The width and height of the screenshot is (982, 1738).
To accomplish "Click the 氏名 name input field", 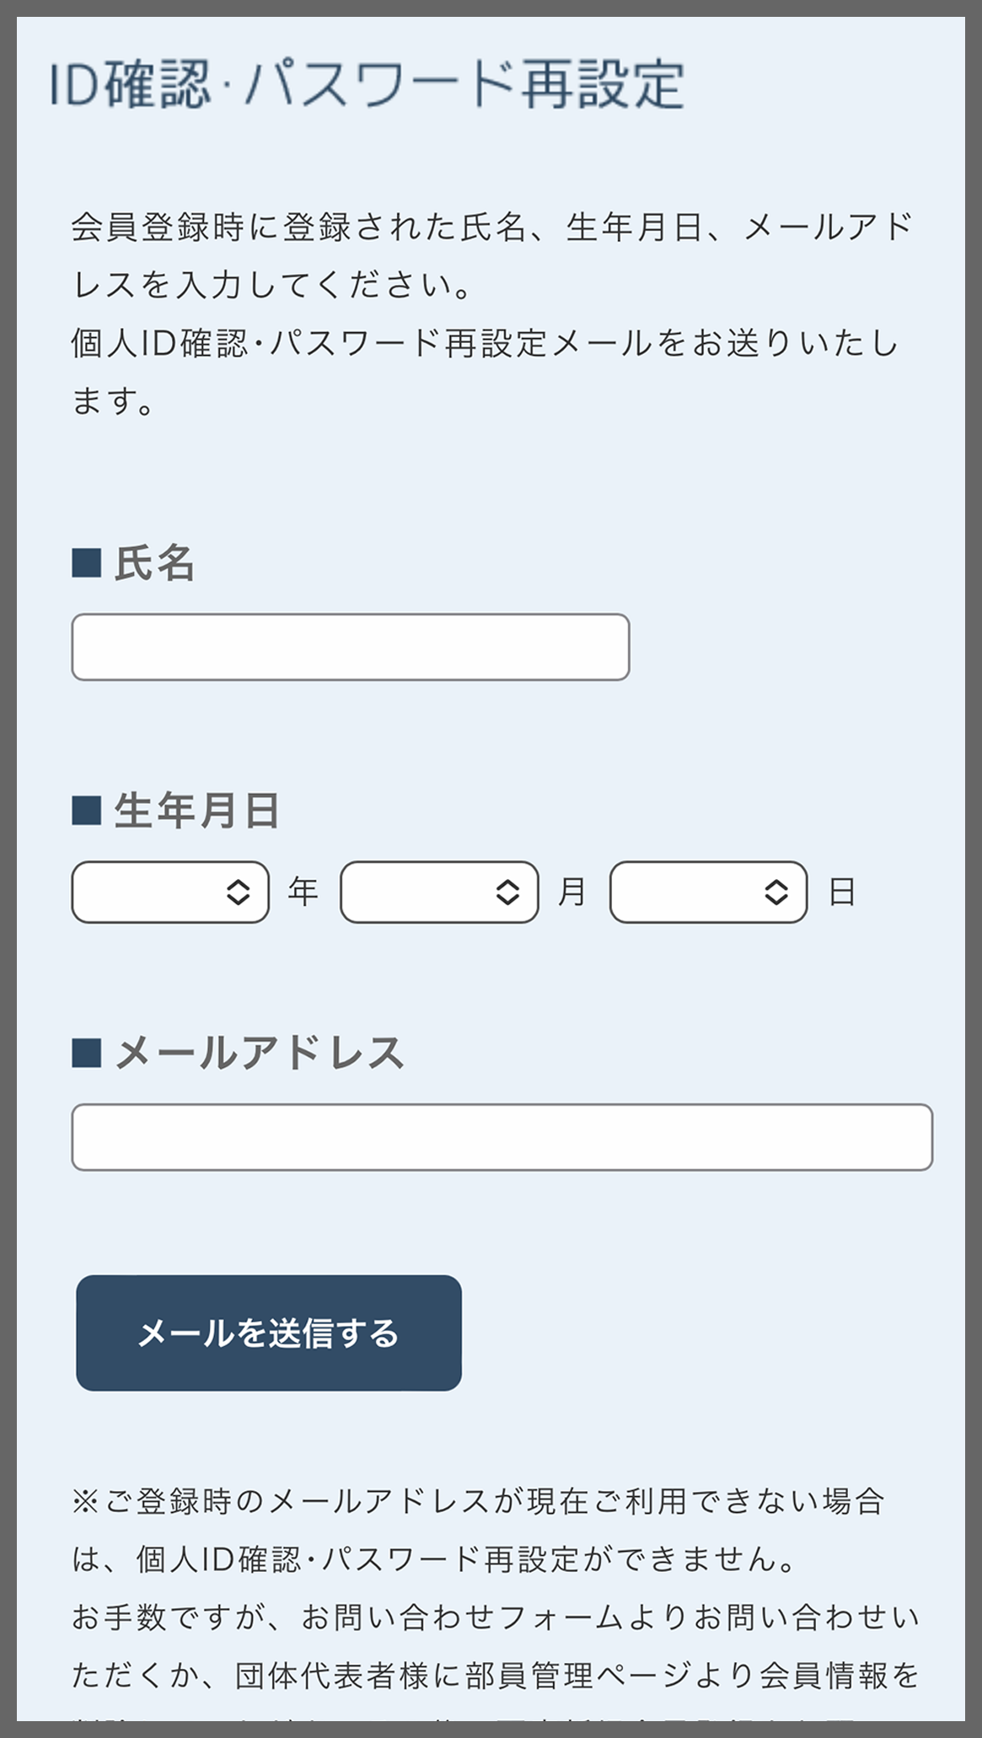I will [351, 645].
